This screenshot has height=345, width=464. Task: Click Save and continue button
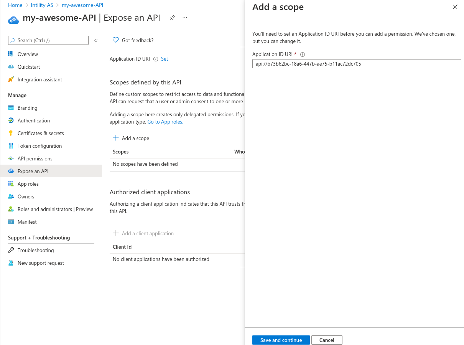pos(281,340)
